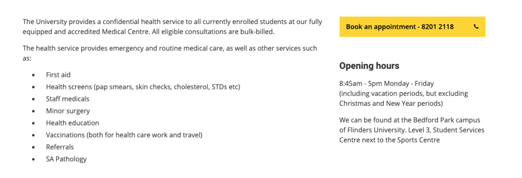Click the bullet before First aid
Viewport: 522px width, 178px height.
point(33,75)
